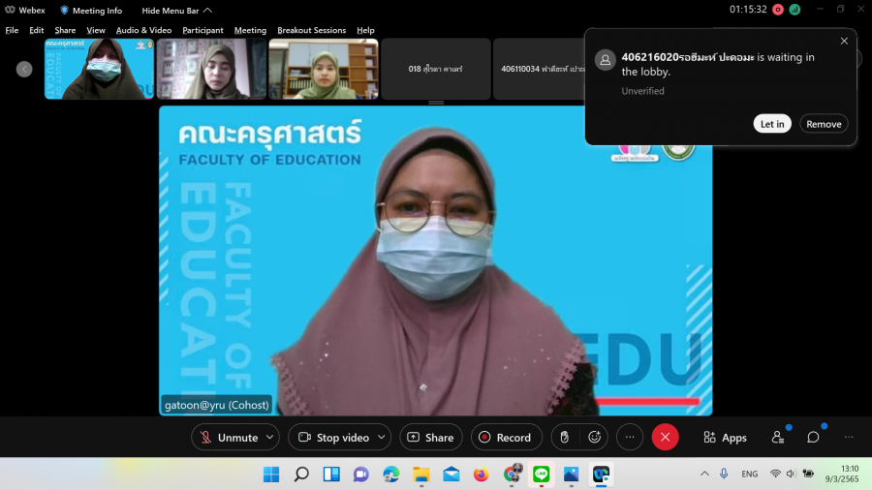Collapse menu bar via Hide Menu Bar
This screenshot has width=872, height=490.
(x=176, y=10)
